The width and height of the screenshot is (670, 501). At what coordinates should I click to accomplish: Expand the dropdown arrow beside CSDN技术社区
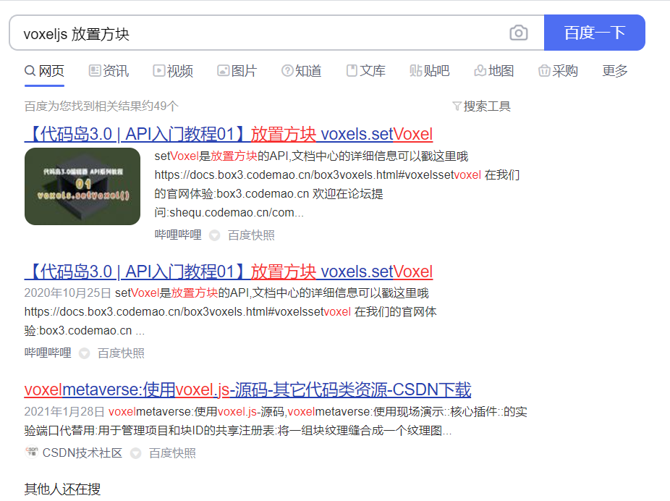[135, 453]
